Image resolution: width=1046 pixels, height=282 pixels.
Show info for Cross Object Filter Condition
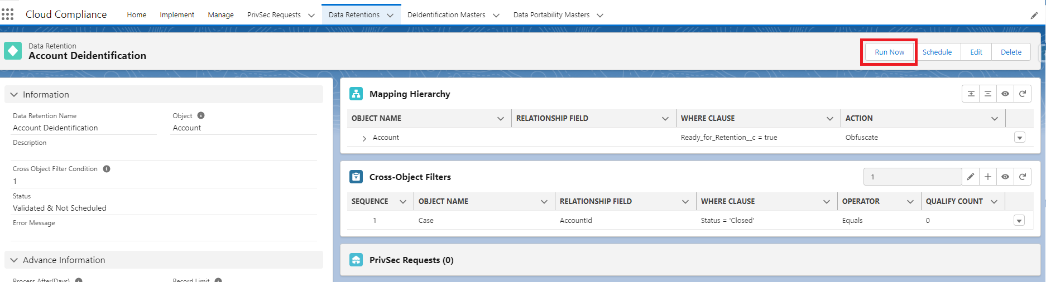[107, 168]
